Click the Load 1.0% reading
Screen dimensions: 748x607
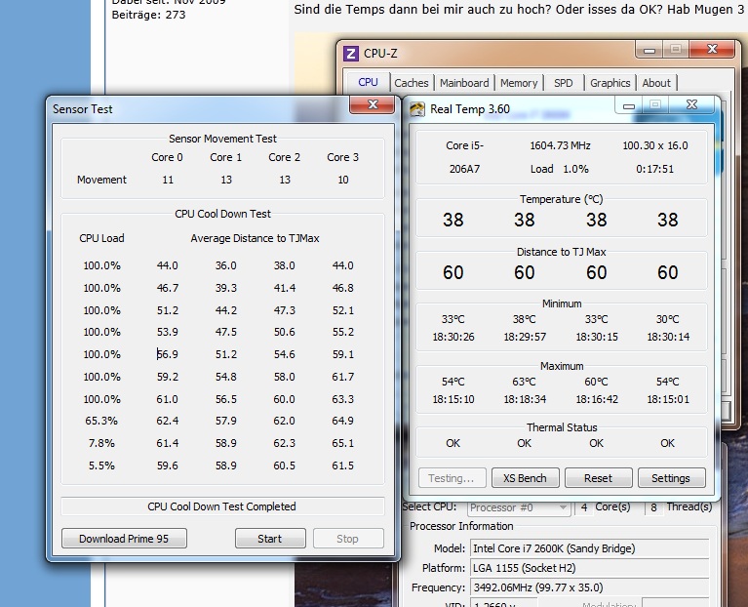coord(560,169)
